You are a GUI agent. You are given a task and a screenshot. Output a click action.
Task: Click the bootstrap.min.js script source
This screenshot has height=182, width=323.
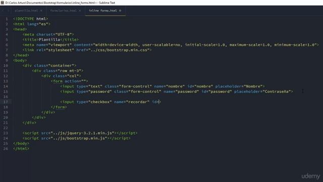pos(79,138)
